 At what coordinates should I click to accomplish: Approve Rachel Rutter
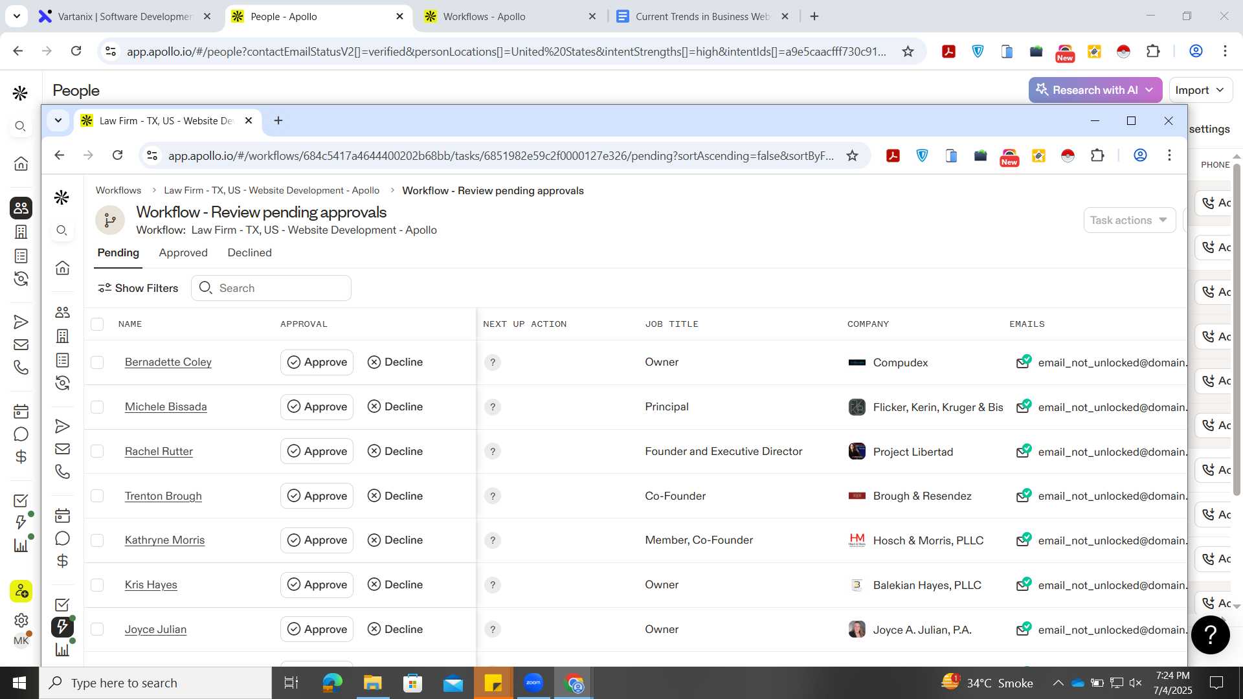click(317, 451)
